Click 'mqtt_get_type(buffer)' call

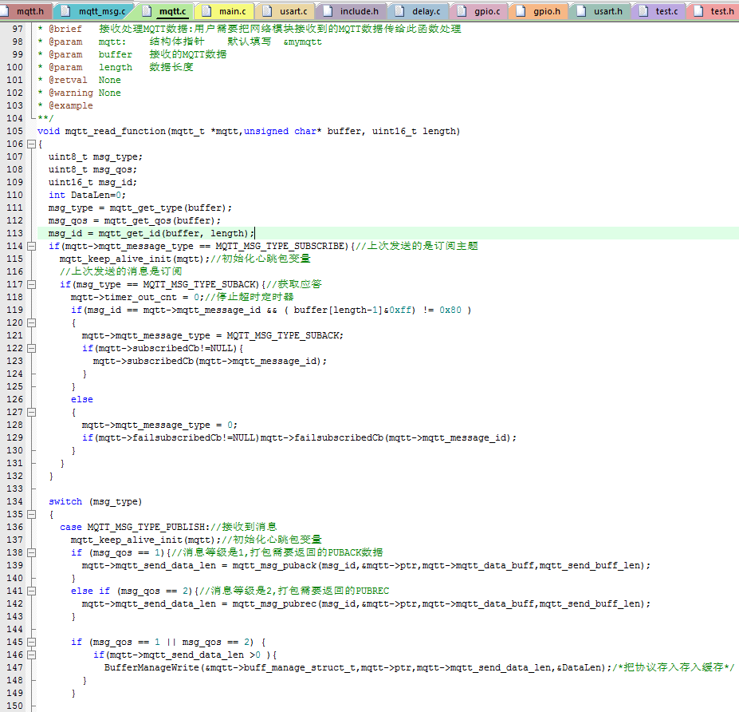pyautogui.click(x=167, y=208)
